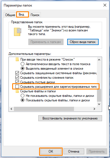Click the disabled Применить button
Screen dimensions: 110x158
[97, 151]
